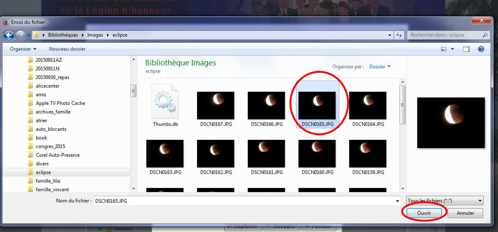The height and width of the screenshot is (232, 498).
Task: Click the eclipse breadcrumb segment
Action: tap(120, 35)
